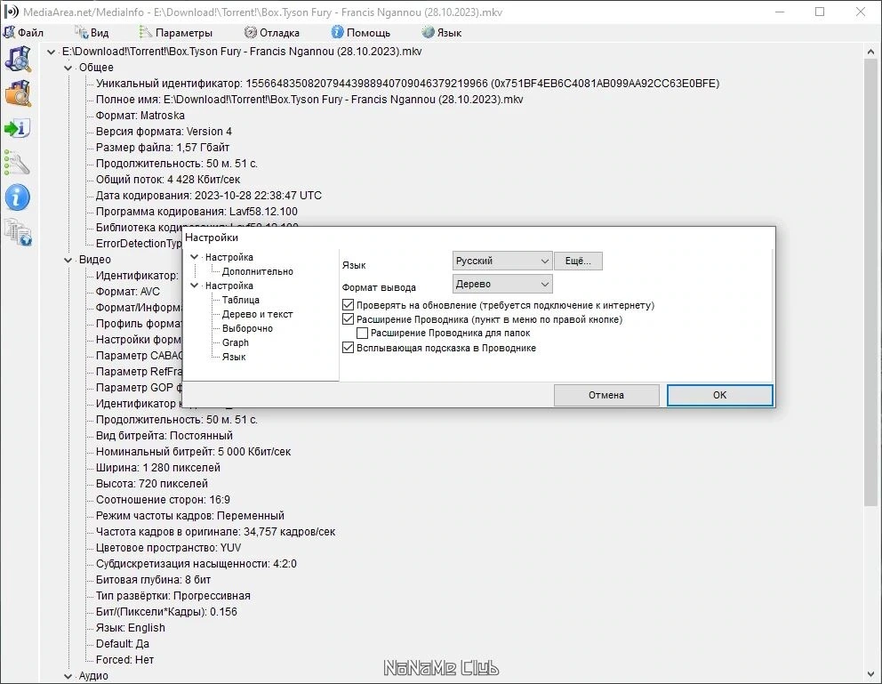Select Дополнительно in settings tree
This screenshot has width=882, height=684.
(258, 271)
